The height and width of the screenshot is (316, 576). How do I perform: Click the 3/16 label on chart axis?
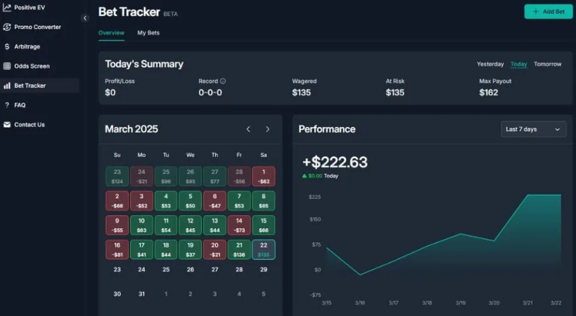coord(360,303)
